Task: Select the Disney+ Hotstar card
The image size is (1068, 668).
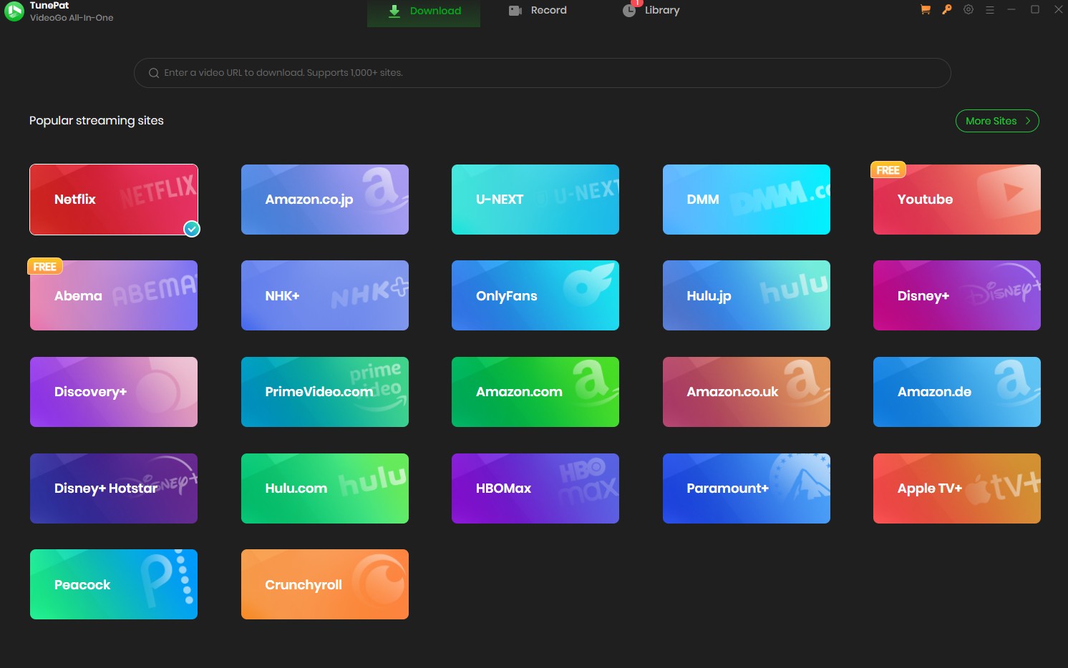Action: click(113, 488)
